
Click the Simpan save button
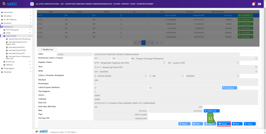tap(224, 124)
